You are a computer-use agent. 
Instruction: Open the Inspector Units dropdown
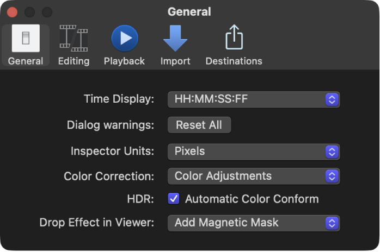(x=254, y=152)
